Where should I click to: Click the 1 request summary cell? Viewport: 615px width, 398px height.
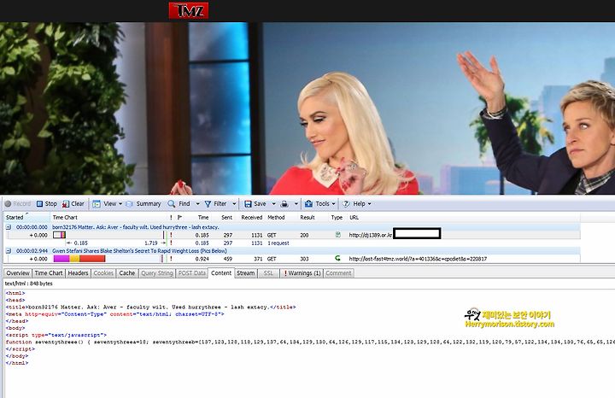click(278, 243)
